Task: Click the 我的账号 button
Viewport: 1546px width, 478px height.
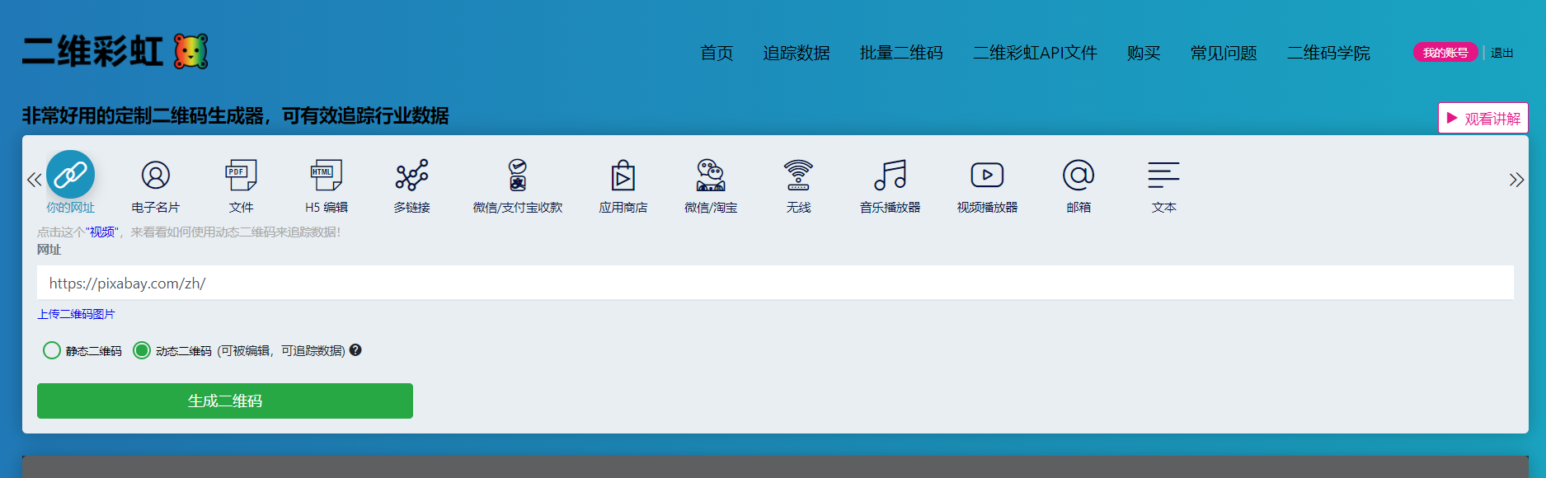Action: pos(1445,53)
